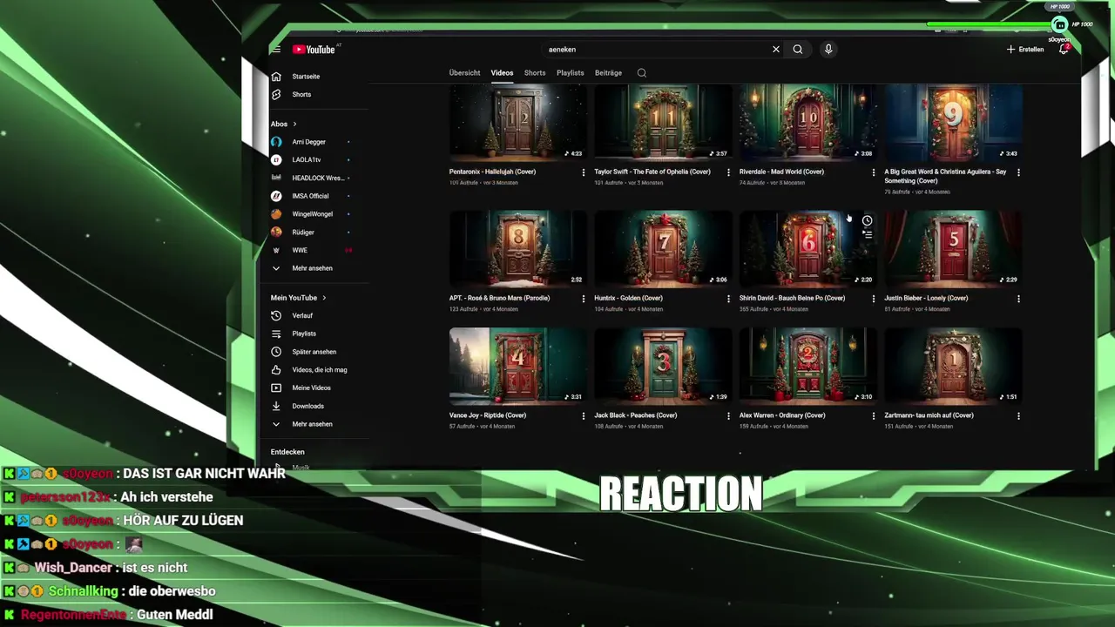Open the Vance Joy Riptide door 4 thumbnail
The width and height of the screenshot is (1115, 627).
pos(517,367)
